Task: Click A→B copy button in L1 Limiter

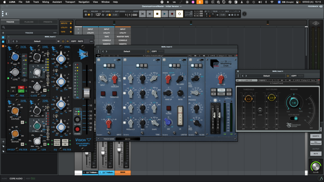Action: 297,80
